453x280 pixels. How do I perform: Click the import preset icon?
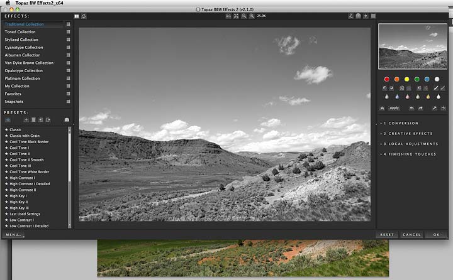(41, 120)
